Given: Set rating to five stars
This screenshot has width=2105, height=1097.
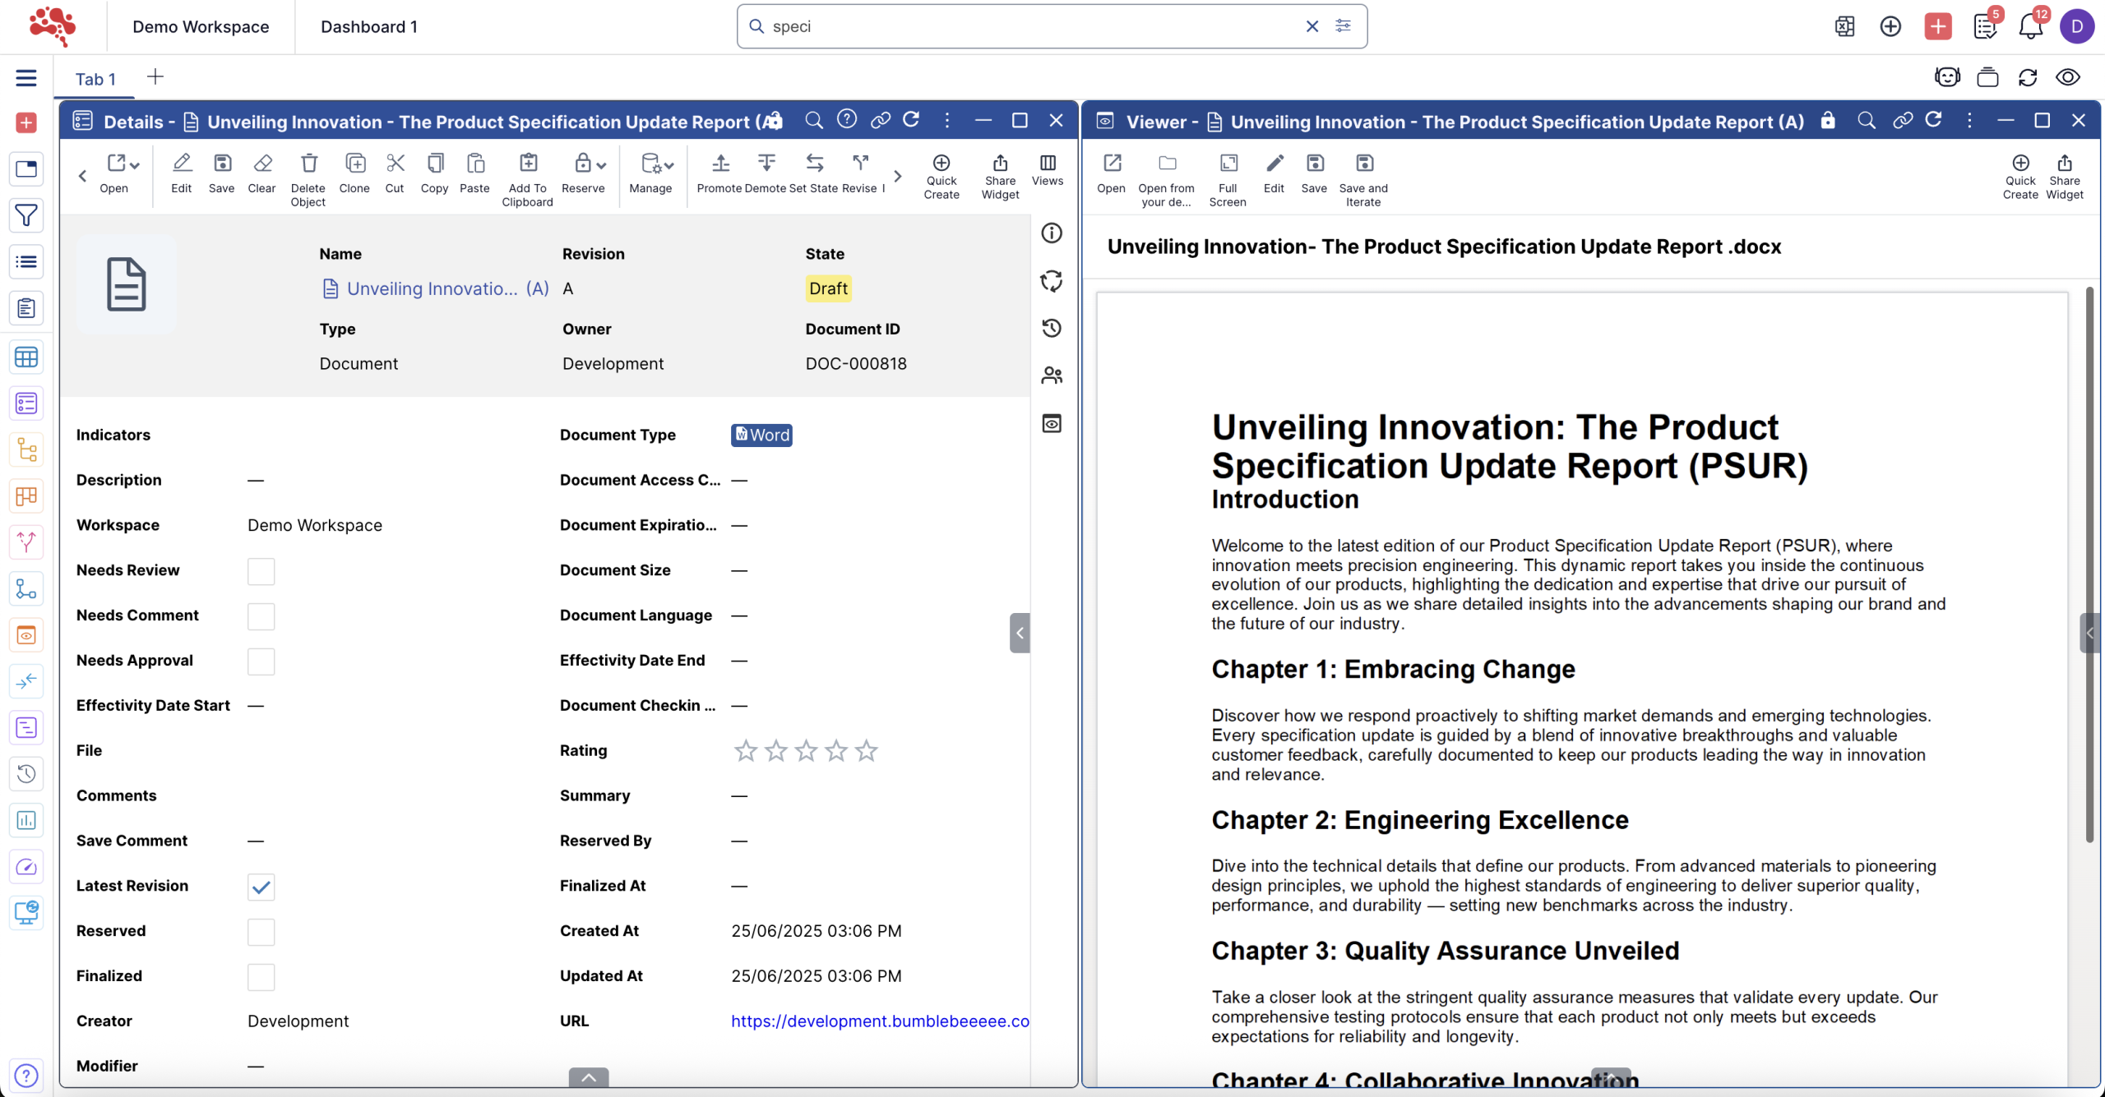Looking at the screenshot, I should [x=866, y=751].
